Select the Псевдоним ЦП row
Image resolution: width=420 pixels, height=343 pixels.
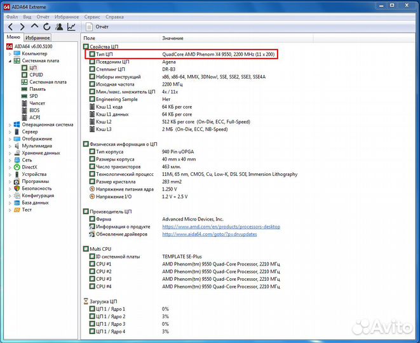point(133,62)
